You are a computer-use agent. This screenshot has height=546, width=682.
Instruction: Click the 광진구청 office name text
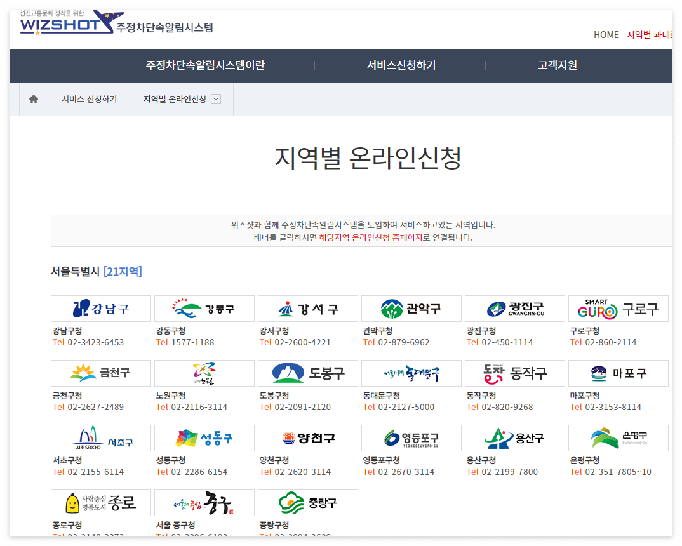[x=481, y=331]
